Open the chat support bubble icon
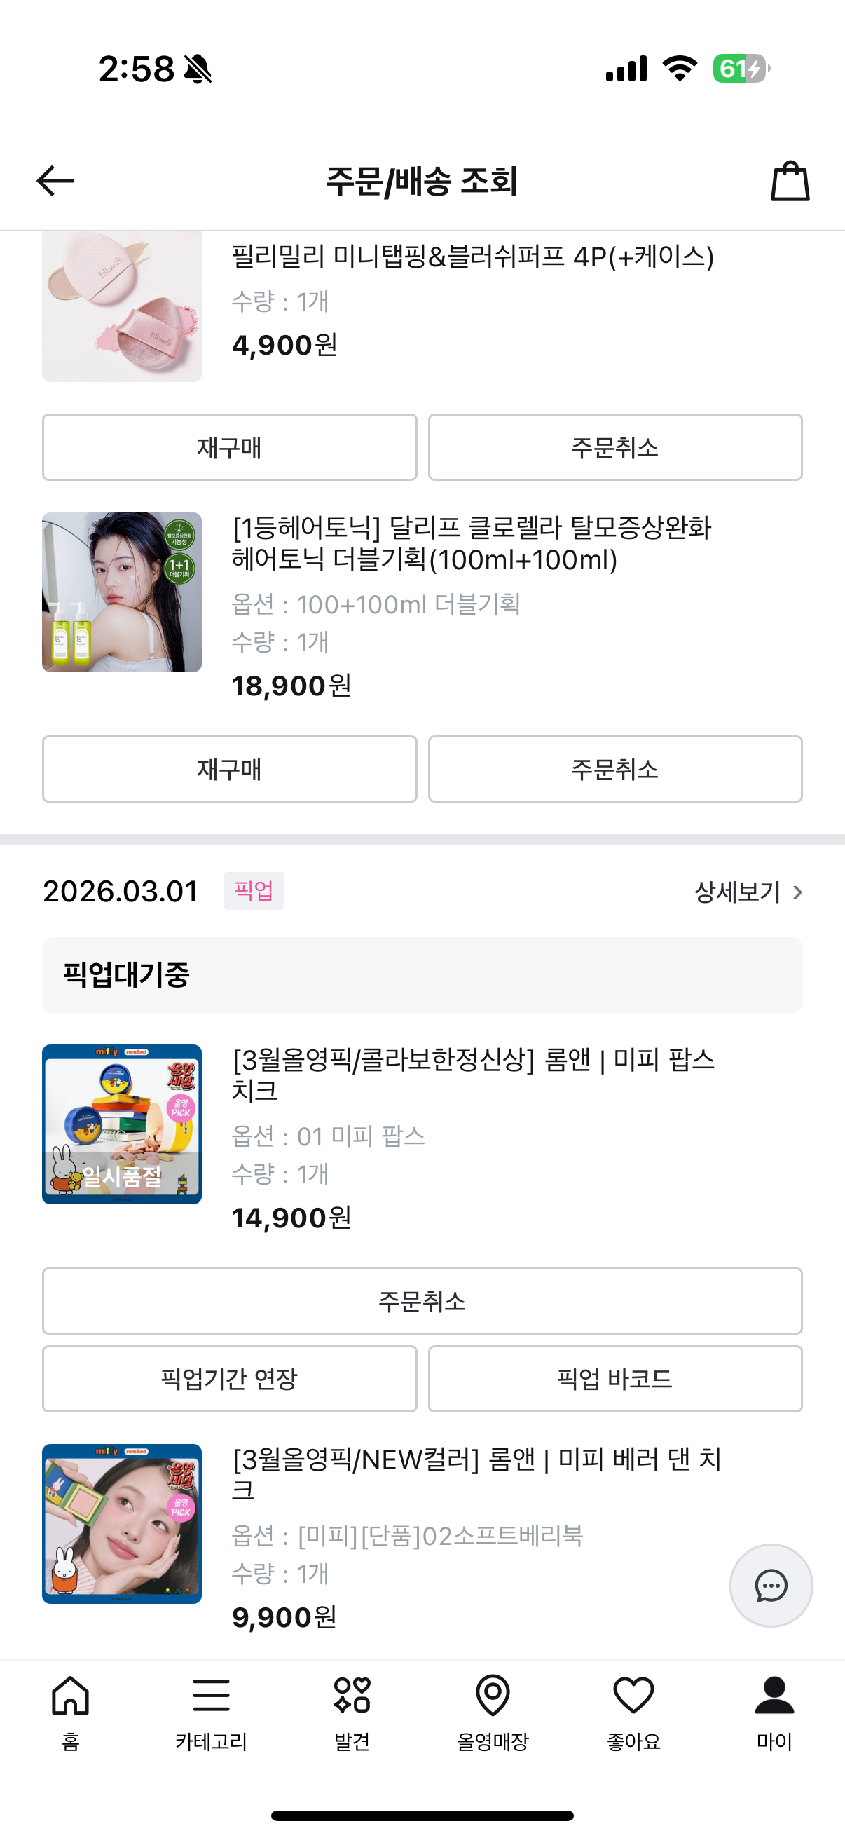The height and width of the screenshot is (1838, 845). (771, 1586)
